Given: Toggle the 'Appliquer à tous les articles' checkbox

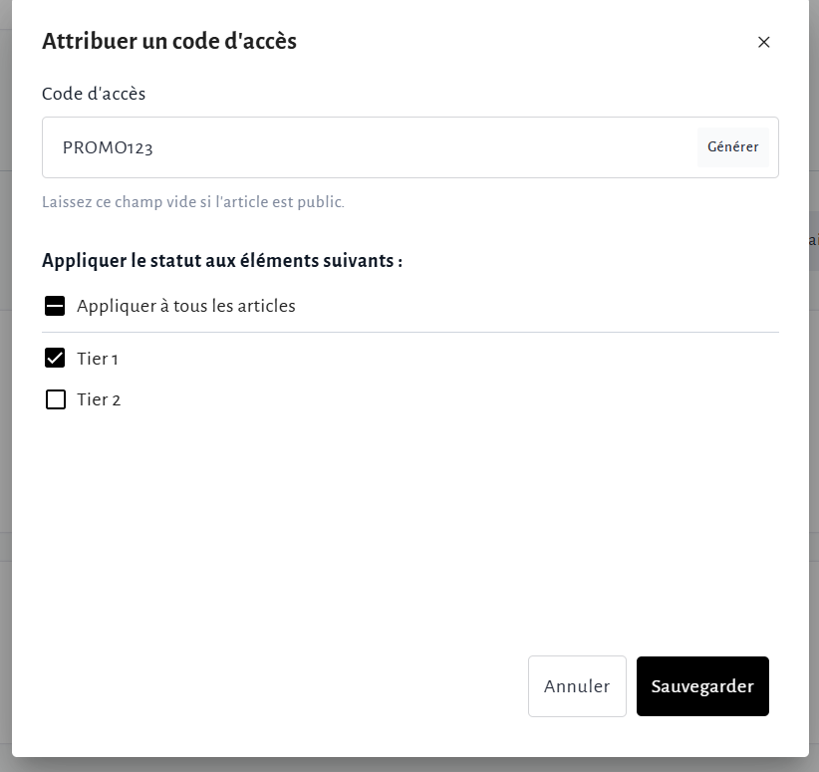Looking at the screenshot, I should (x=56, y=306).
